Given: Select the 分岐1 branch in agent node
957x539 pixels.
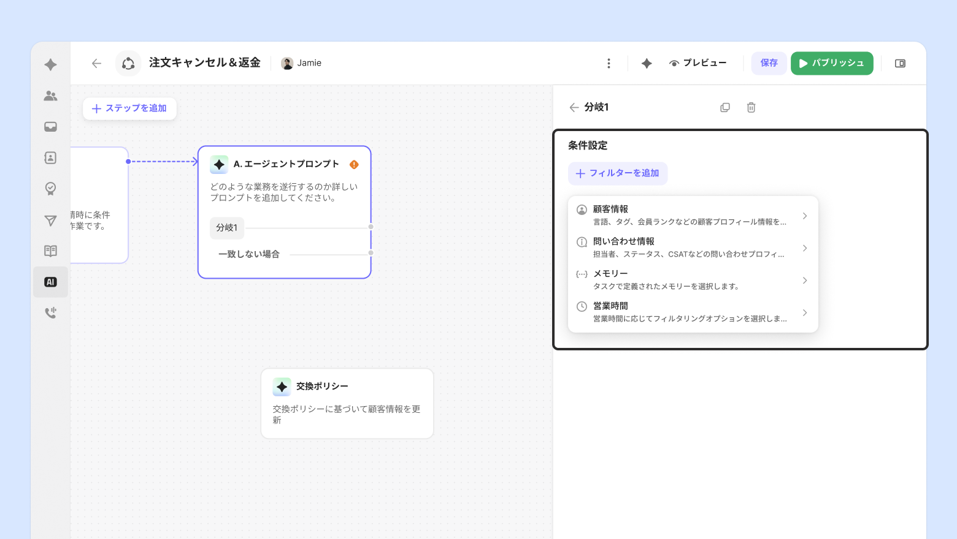Looking at the screenshot, I should pos(227,228).
